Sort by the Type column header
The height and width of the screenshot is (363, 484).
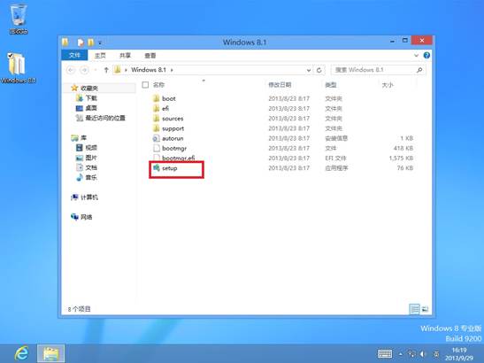pyautogui.click(x=331, y=85)
